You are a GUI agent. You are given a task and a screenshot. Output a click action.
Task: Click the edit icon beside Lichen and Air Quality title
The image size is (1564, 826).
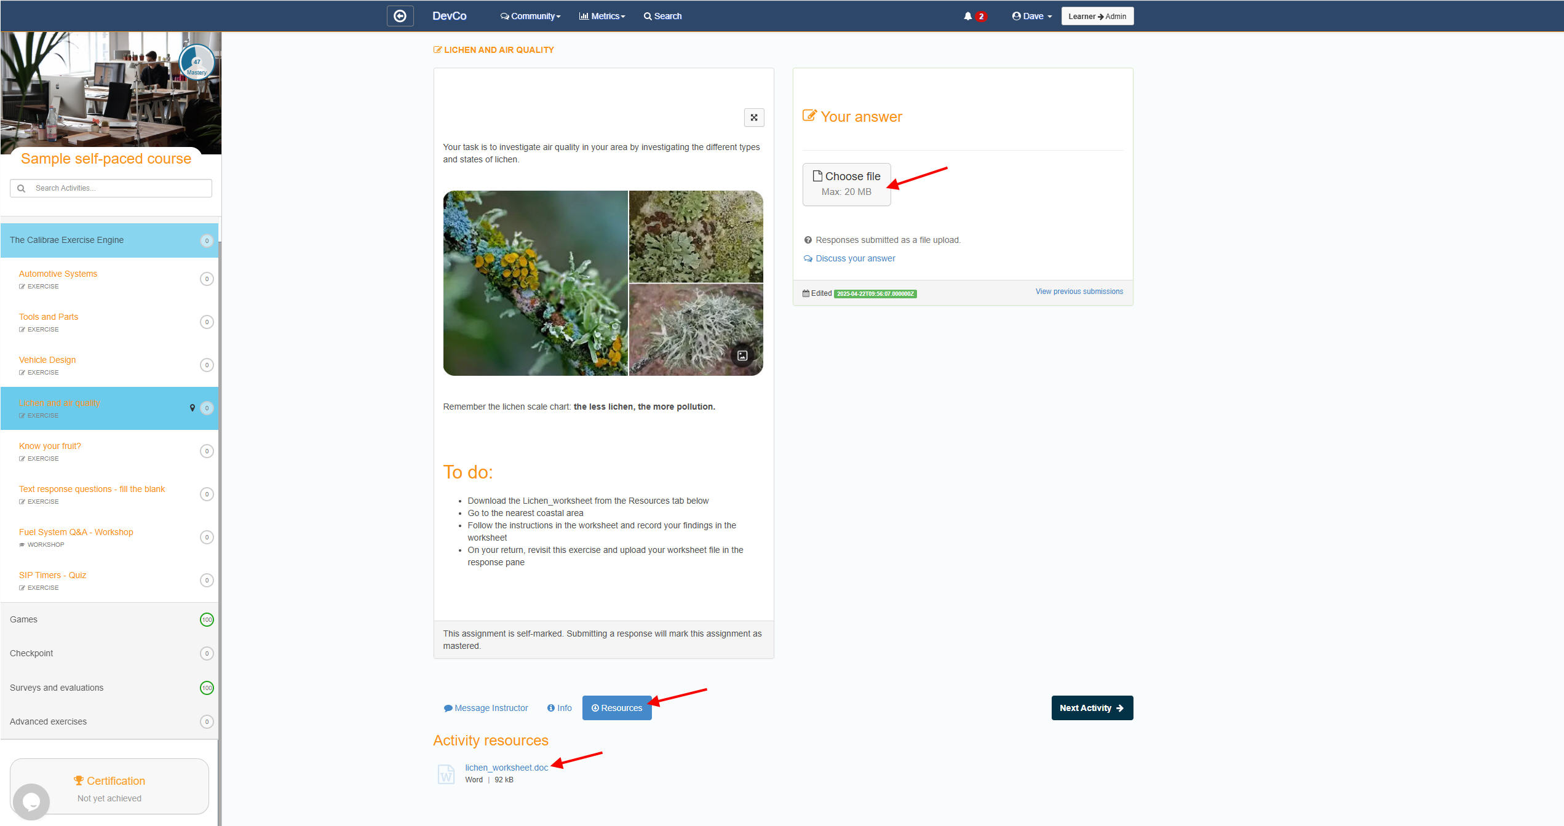[x=438, y=50]
